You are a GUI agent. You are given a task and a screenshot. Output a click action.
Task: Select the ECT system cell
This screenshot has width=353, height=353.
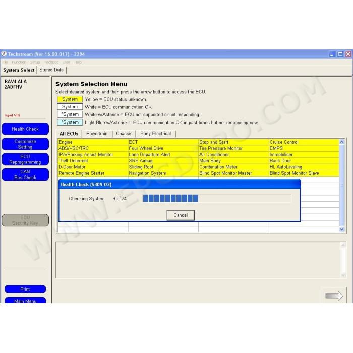[163, 142]
